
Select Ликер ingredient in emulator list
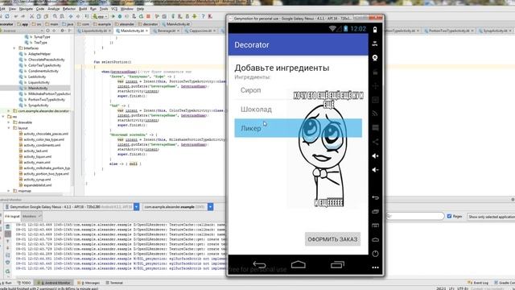[x=299, y=128]
